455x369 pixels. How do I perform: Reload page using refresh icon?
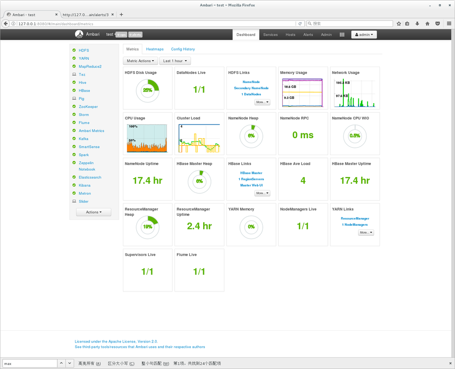pos(300,24)
